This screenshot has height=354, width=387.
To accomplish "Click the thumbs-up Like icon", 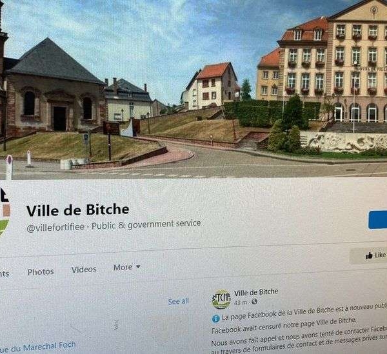I will pos(369,256).
